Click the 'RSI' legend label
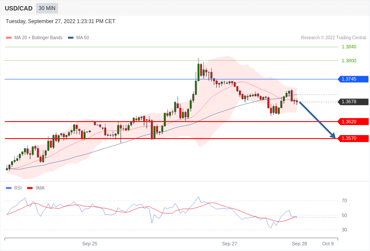This screenshot has width=370, height=251. [x=18, y=188]
